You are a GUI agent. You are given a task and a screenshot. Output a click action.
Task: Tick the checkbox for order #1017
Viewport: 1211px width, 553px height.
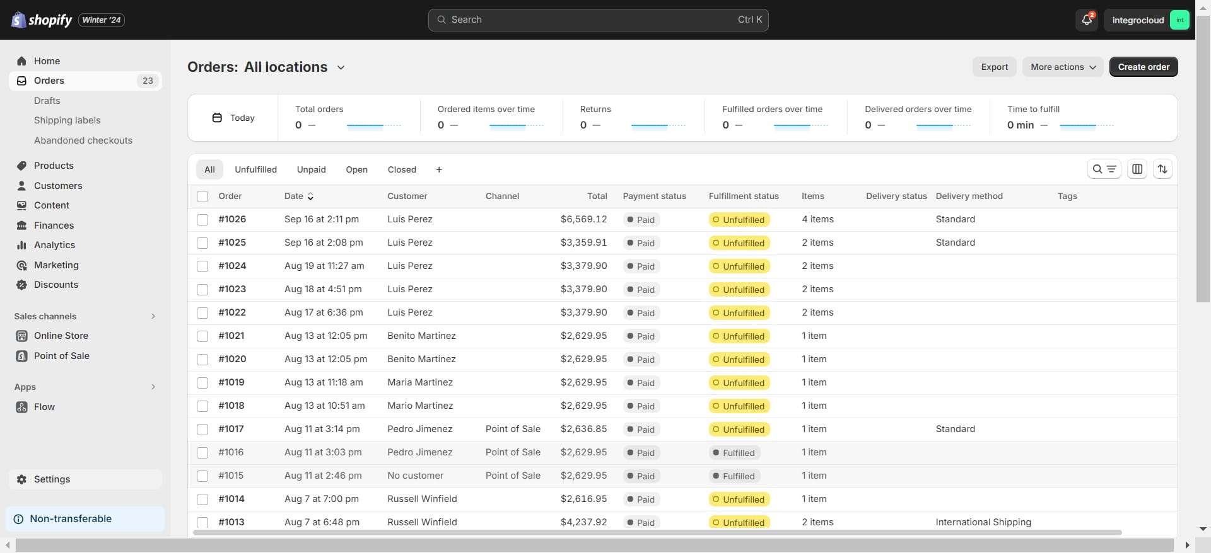click(202, 430)
